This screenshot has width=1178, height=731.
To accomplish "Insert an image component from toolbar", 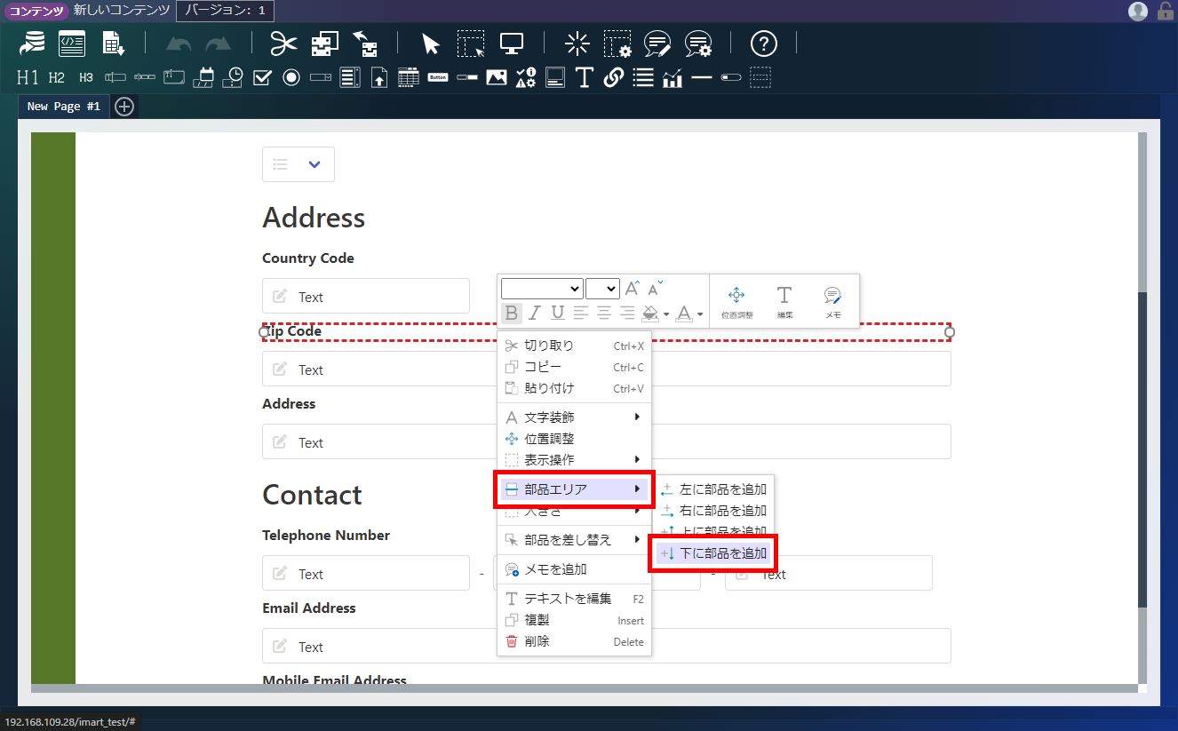I will (497, 77).
